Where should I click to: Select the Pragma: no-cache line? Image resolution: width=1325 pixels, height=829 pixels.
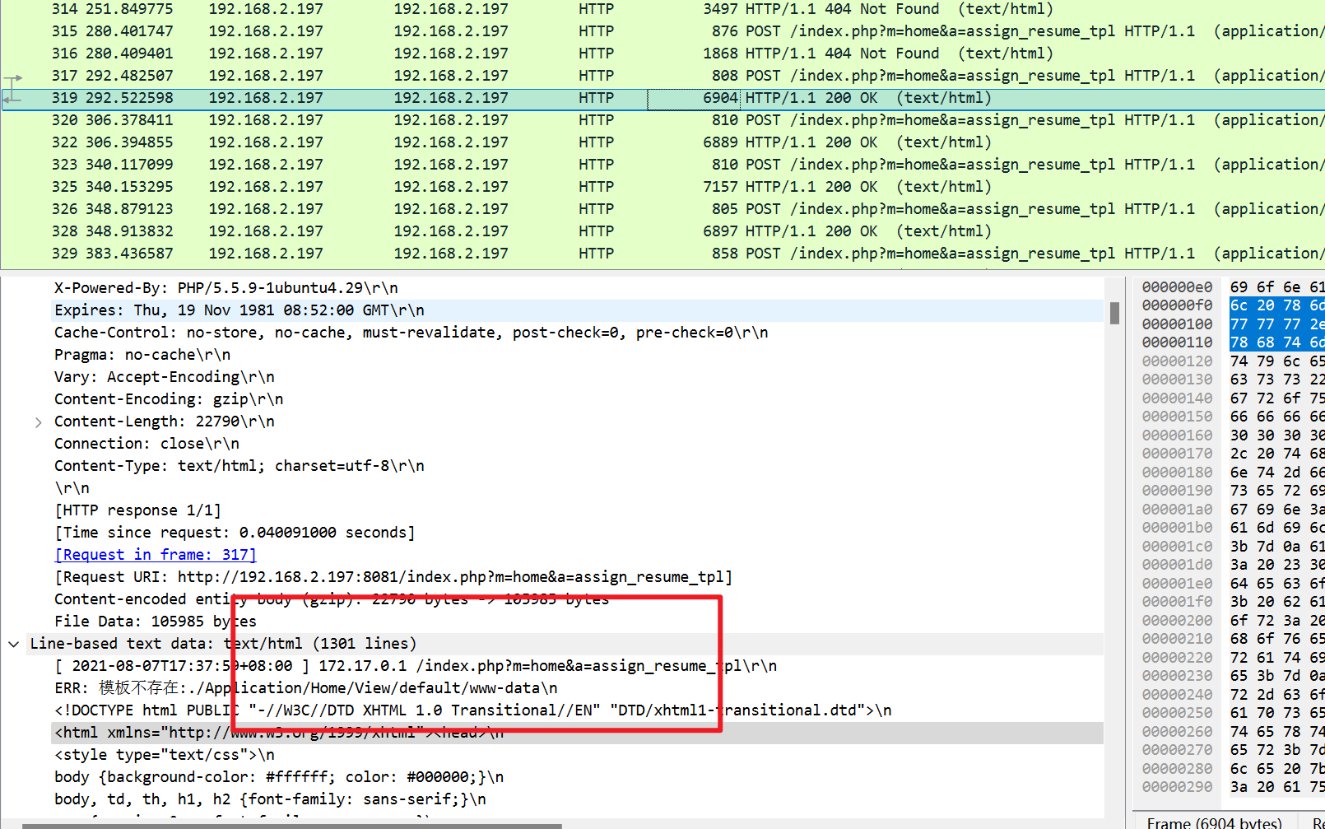point(142,355)
